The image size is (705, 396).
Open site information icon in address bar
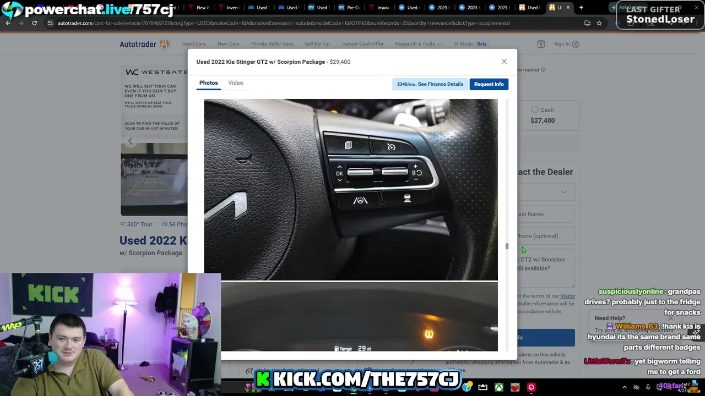(50, 23)
